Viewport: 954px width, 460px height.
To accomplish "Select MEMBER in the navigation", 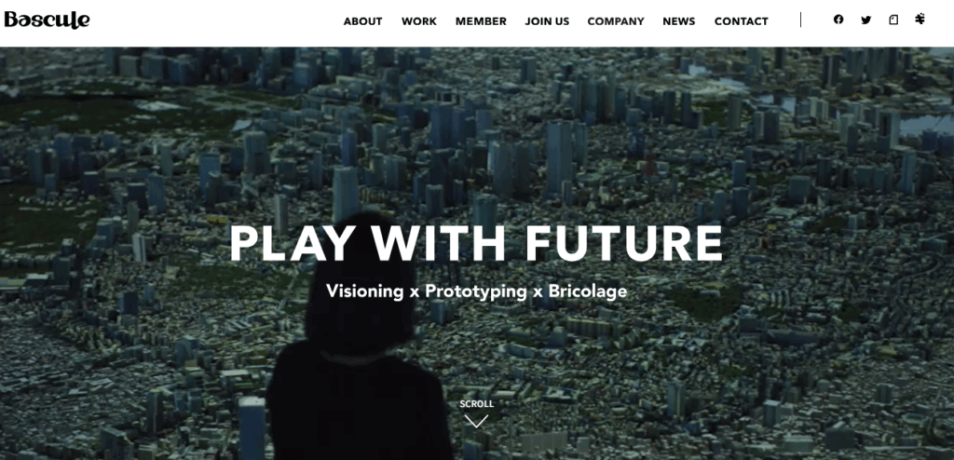I will click(x=481, y=21).
